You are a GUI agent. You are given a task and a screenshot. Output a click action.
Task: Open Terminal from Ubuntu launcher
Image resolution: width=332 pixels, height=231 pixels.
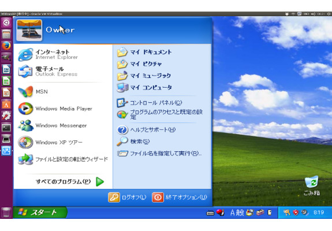pos(6,128)
